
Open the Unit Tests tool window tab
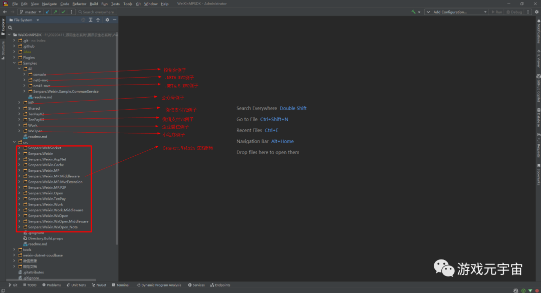pos(76,285)
